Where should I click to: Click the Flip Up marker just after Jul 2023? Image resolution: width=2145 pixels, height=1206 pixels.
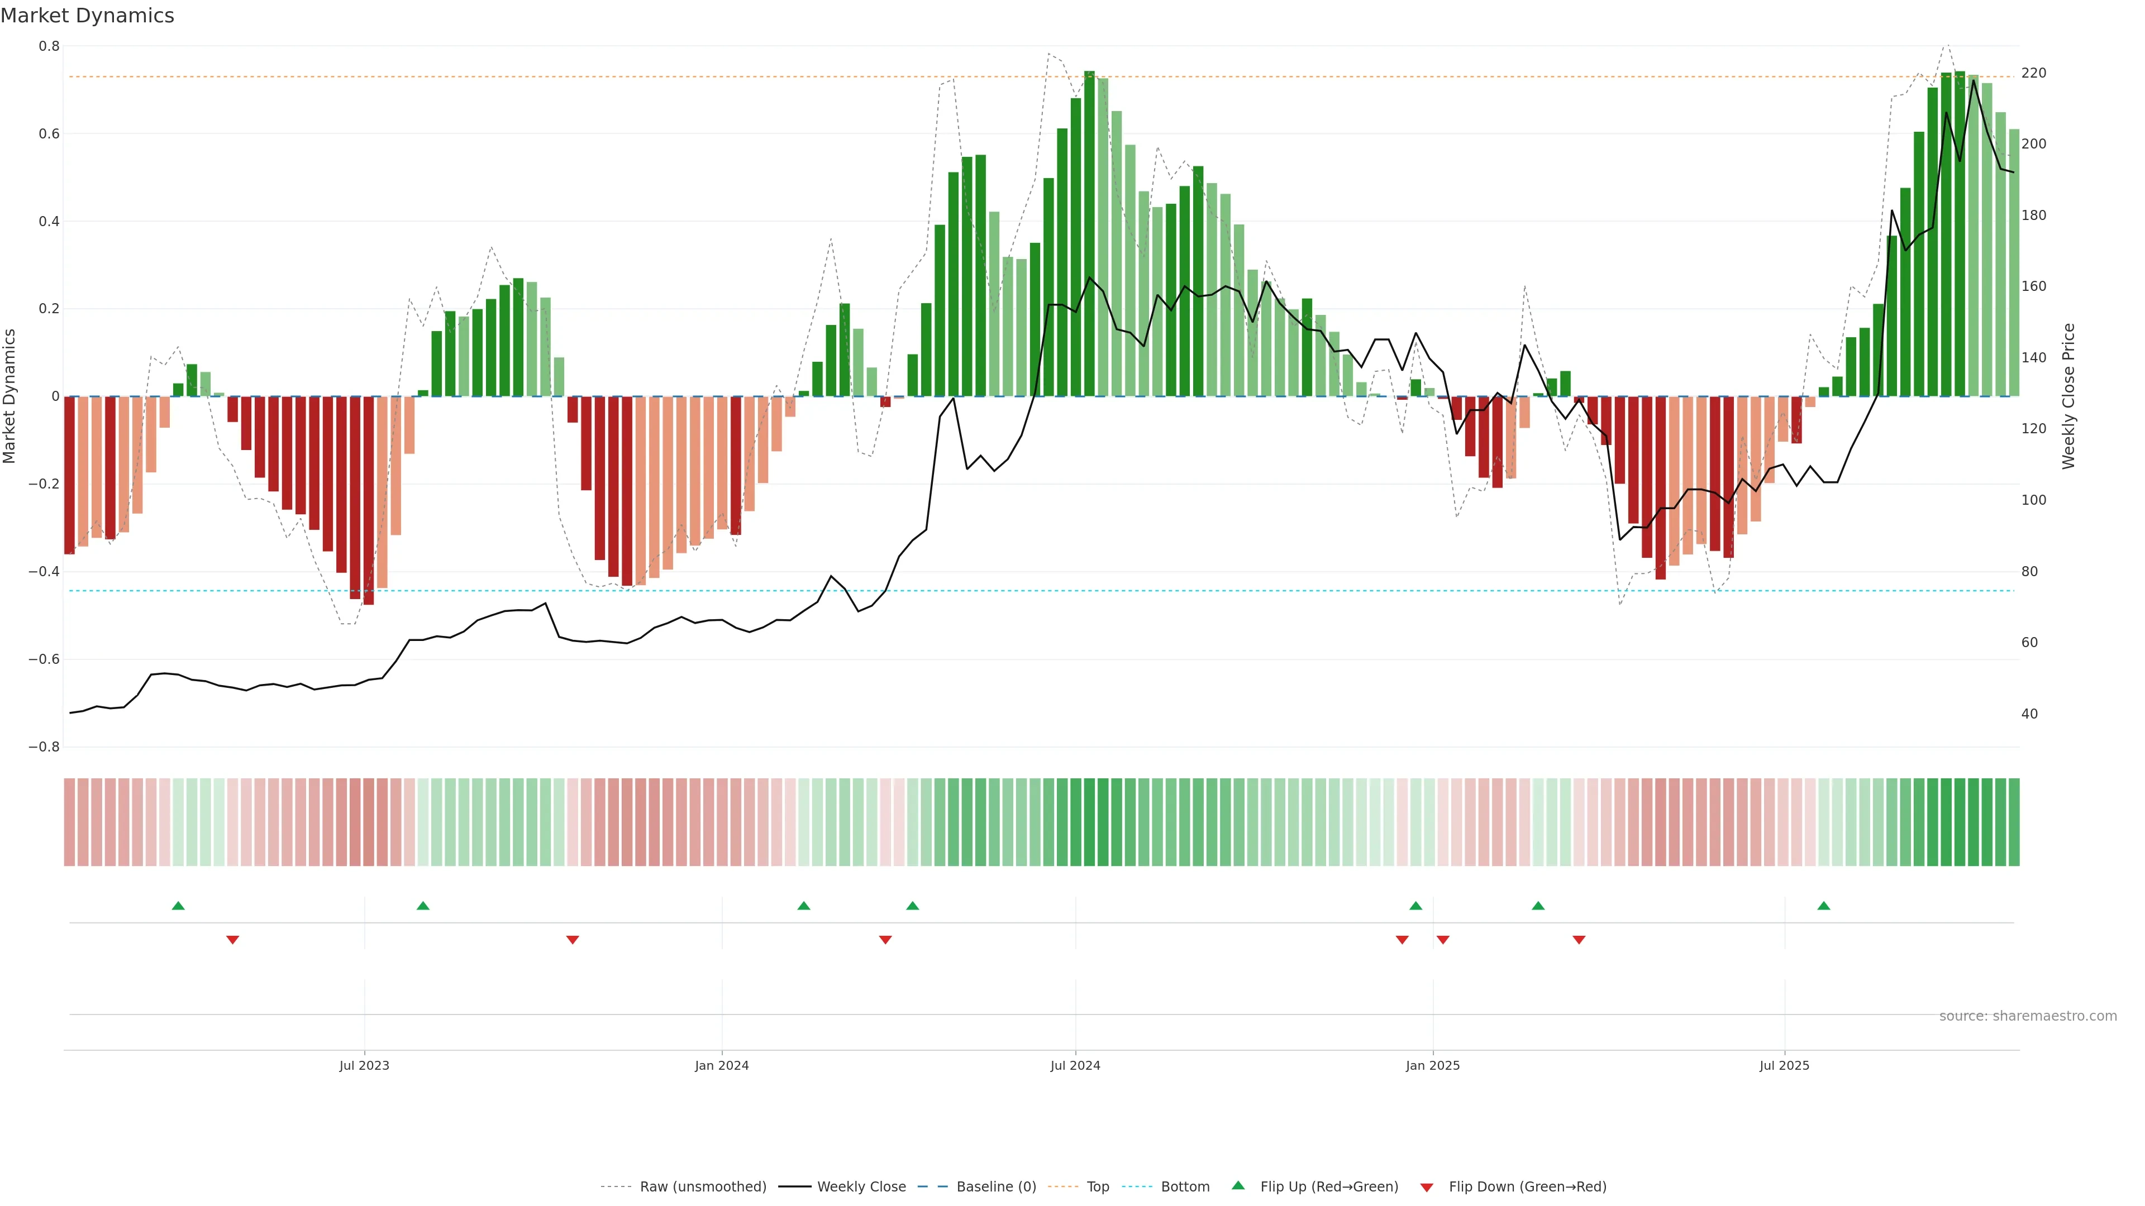pos(423,906)
